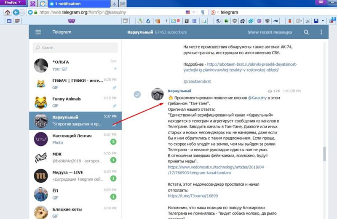Open the Настоящий Лентач channel
This screenshot has width=337, height=219.
(75, 139)
